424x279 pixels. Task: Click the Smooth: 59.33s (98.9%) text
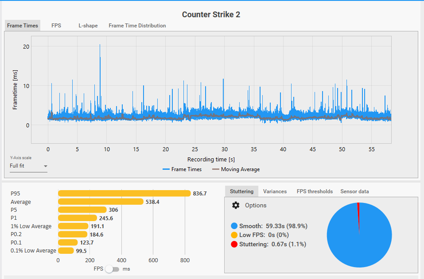[273, 226]
